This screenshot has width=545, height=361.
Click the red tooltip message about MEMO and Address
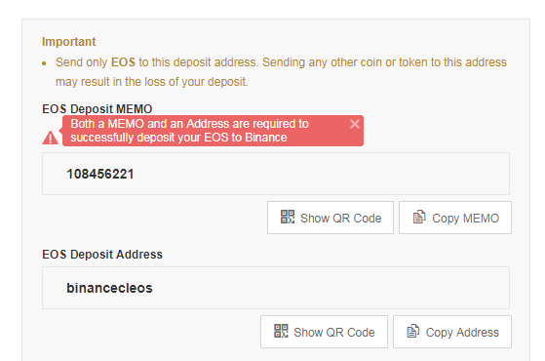coord(189,131)
